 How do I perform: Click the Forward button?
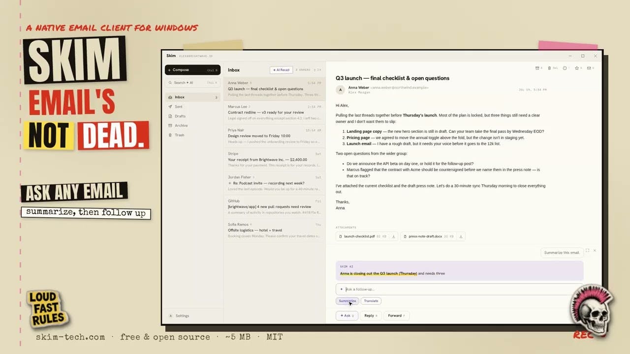(x=396, y=316)
